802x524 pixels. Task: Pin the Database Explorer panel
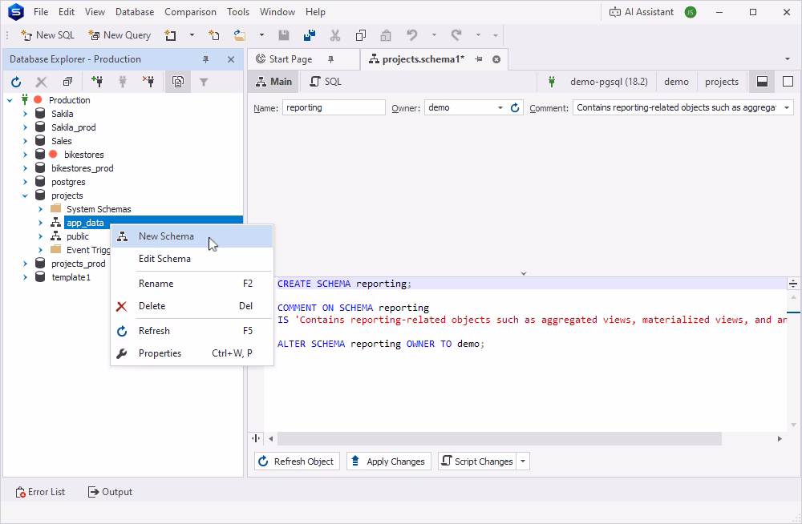205,59
